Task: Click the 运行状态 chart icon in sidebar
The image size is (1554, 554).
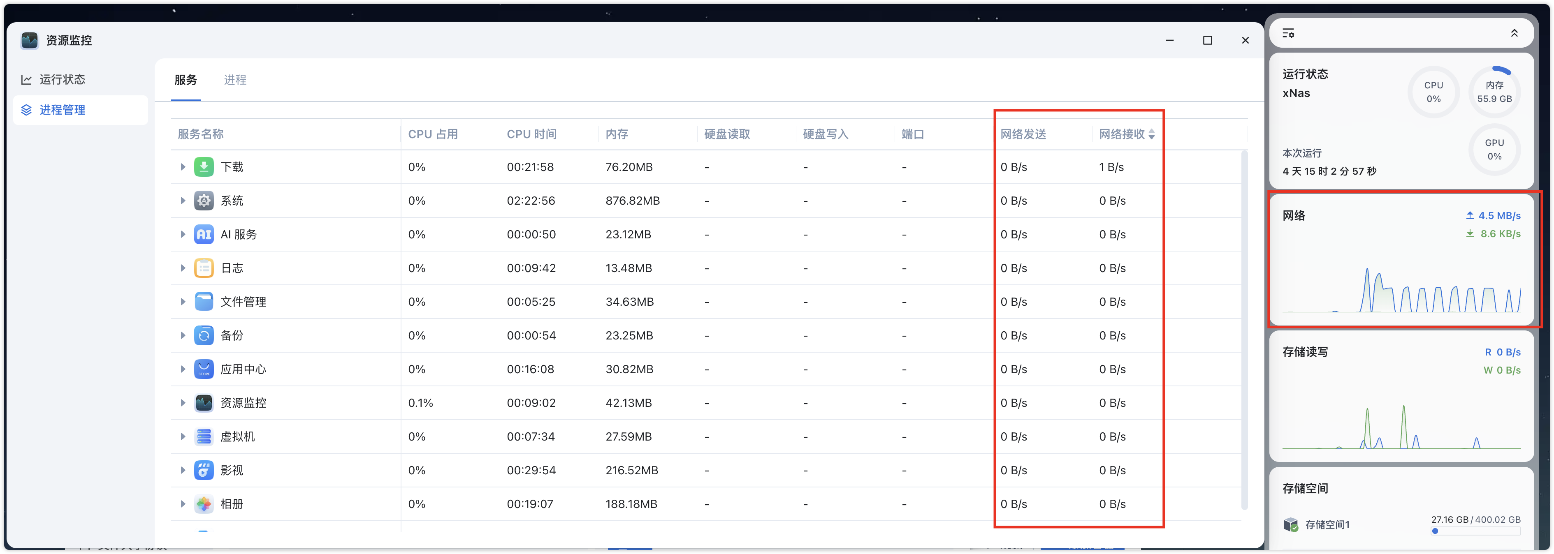Action: click(27, 80)
